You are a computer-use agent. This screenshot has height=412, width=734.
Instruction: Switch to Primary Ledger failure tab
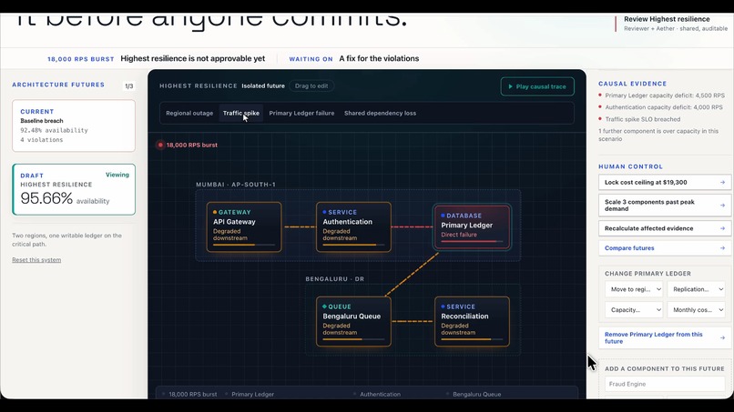tap(301, 113)
